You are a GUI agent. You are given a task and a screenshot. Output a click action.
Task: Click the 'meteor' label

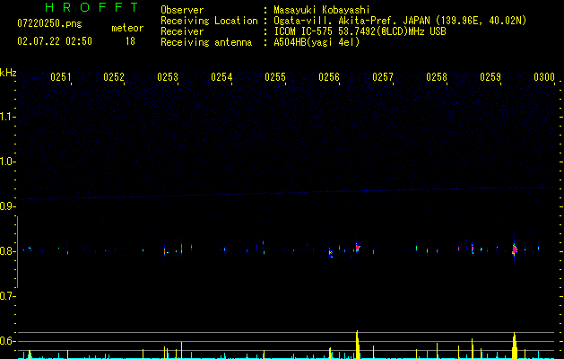point(127,28)
